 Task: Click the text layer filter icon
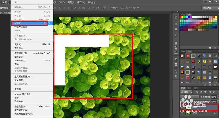[x=205, y=93]
